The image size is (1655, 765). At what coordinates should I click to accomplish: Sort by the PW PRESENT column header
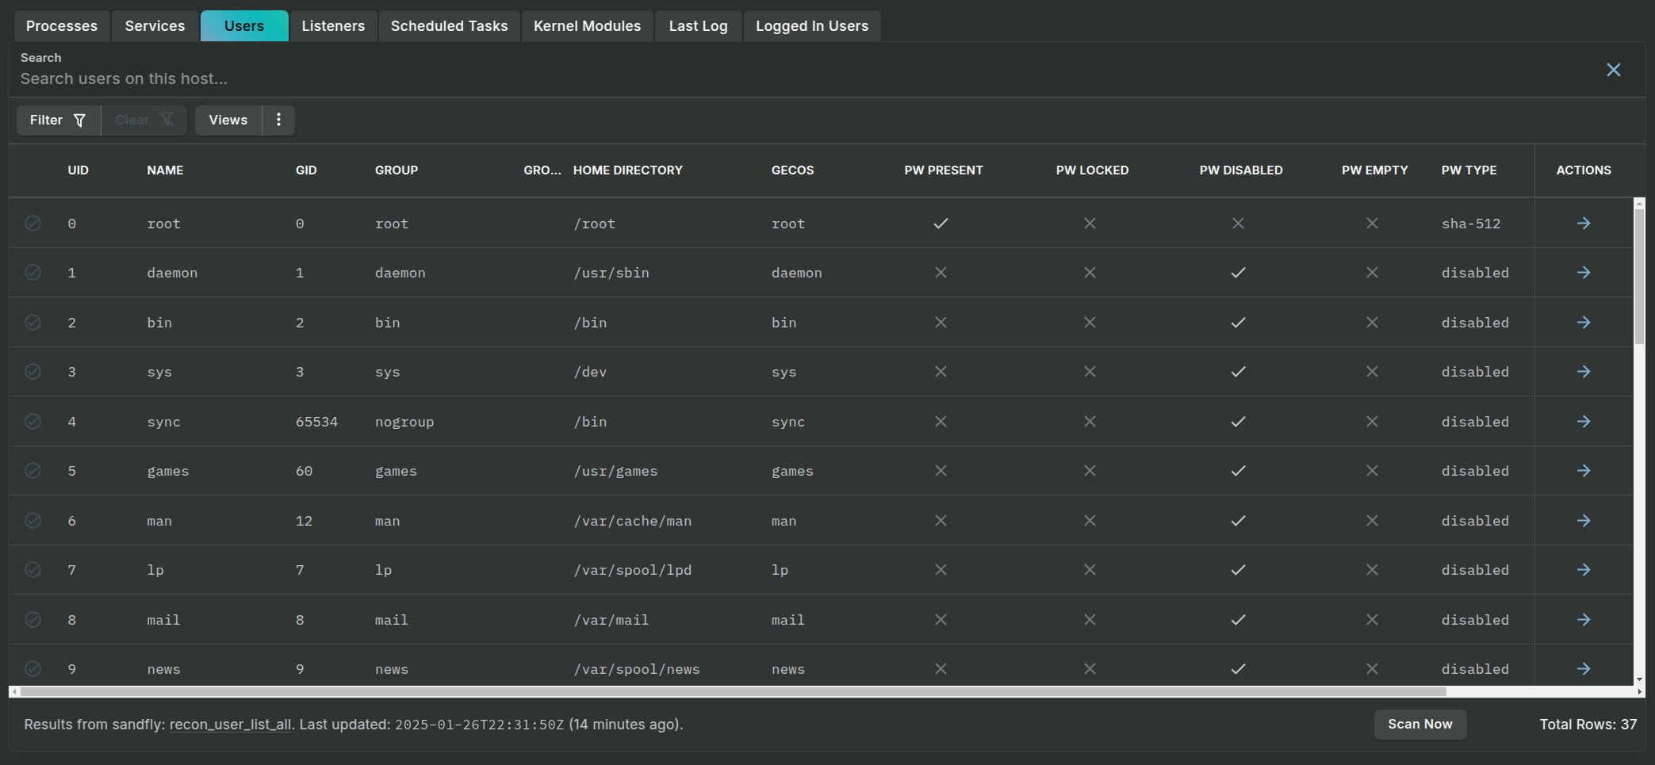pyautogui.click(x=944, y=170)
